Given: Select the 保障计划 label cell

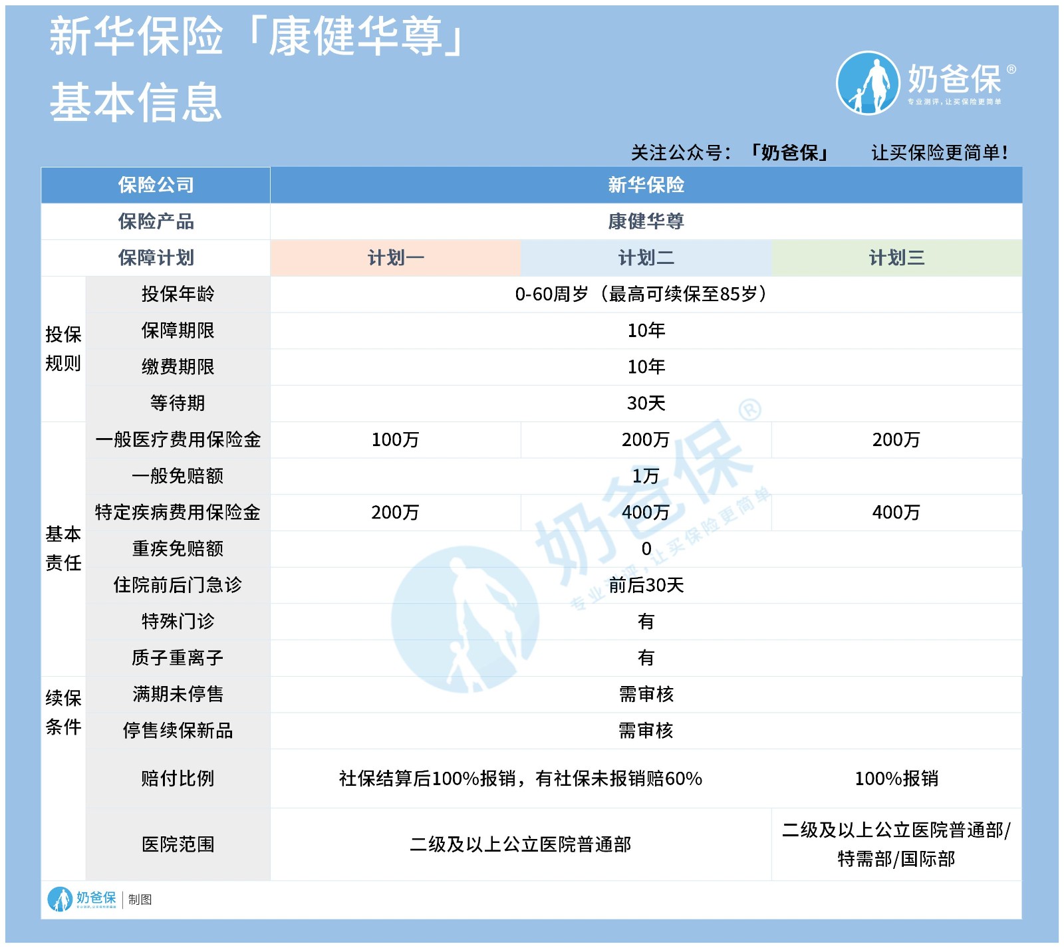Looking at the screenshot, I should [156, 258].
